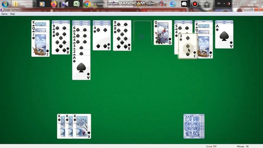Select the lone Queen of spades card
The height and width of the screenshot is (148, 263).
163,33
